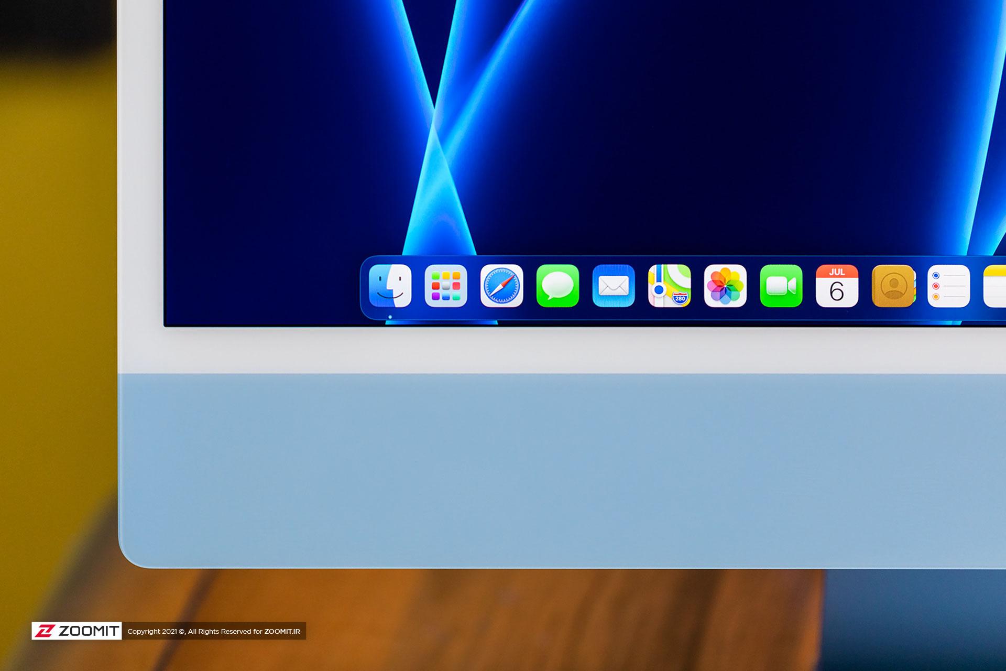Click the dock's left edge beside Finder
This screenshot has height=671, width=1006.
pos(364,287)
